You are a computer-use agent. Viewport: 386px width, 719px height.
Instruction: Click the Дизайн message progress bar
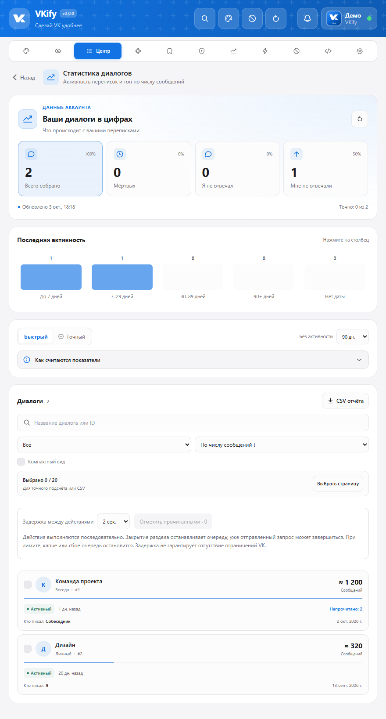click(193, 662)
